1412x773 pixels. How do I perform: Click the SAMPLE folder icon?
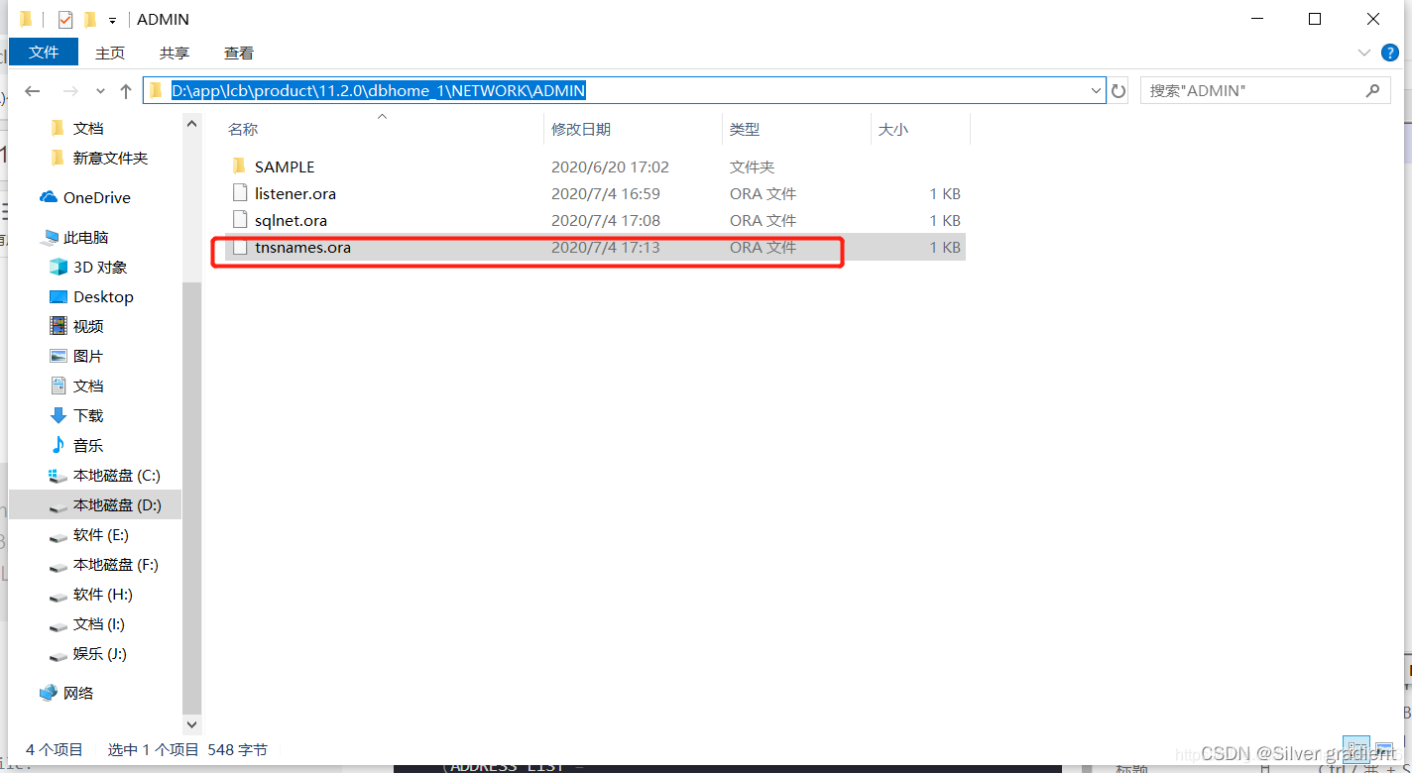pyautogui.click(x=238, y=166)
